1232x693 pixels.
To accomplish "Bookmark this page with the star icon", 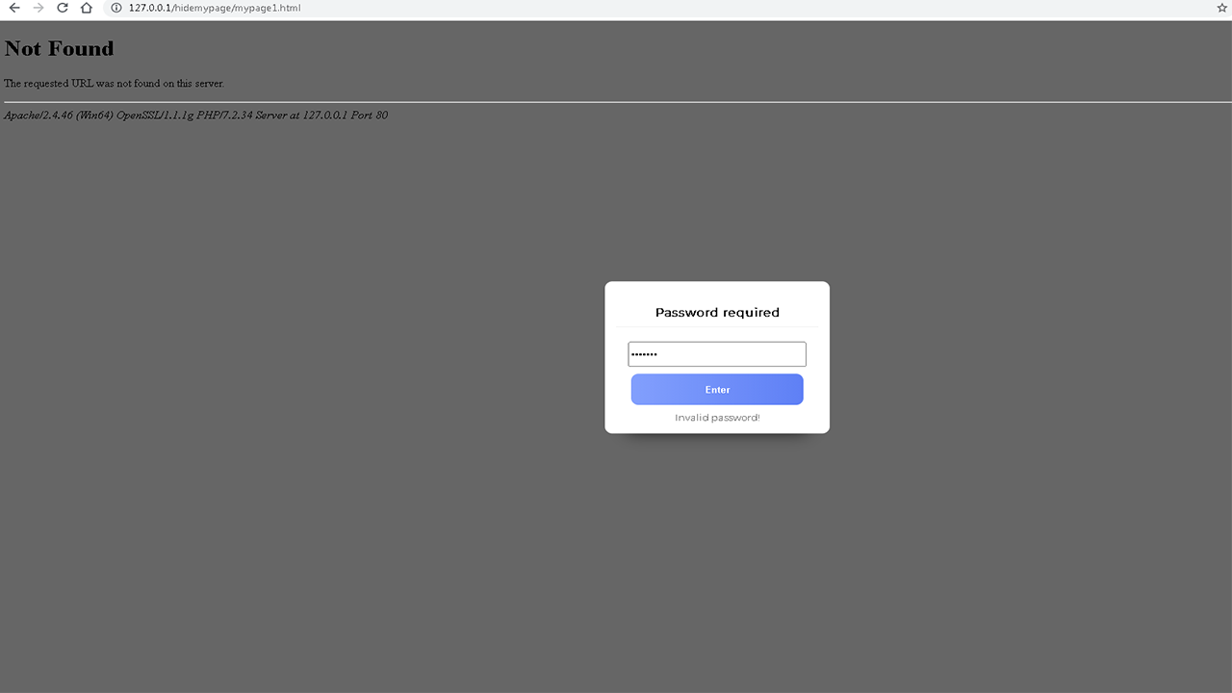I will (x=1222, y=8).
